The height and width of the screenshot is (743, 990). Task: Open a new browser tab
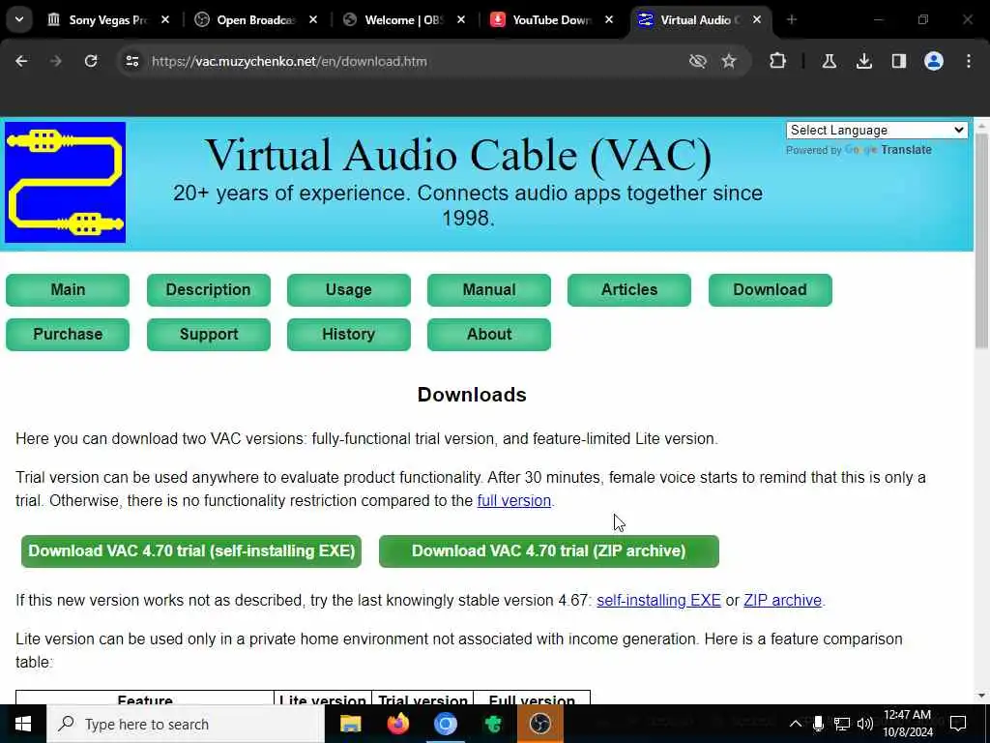792,20
